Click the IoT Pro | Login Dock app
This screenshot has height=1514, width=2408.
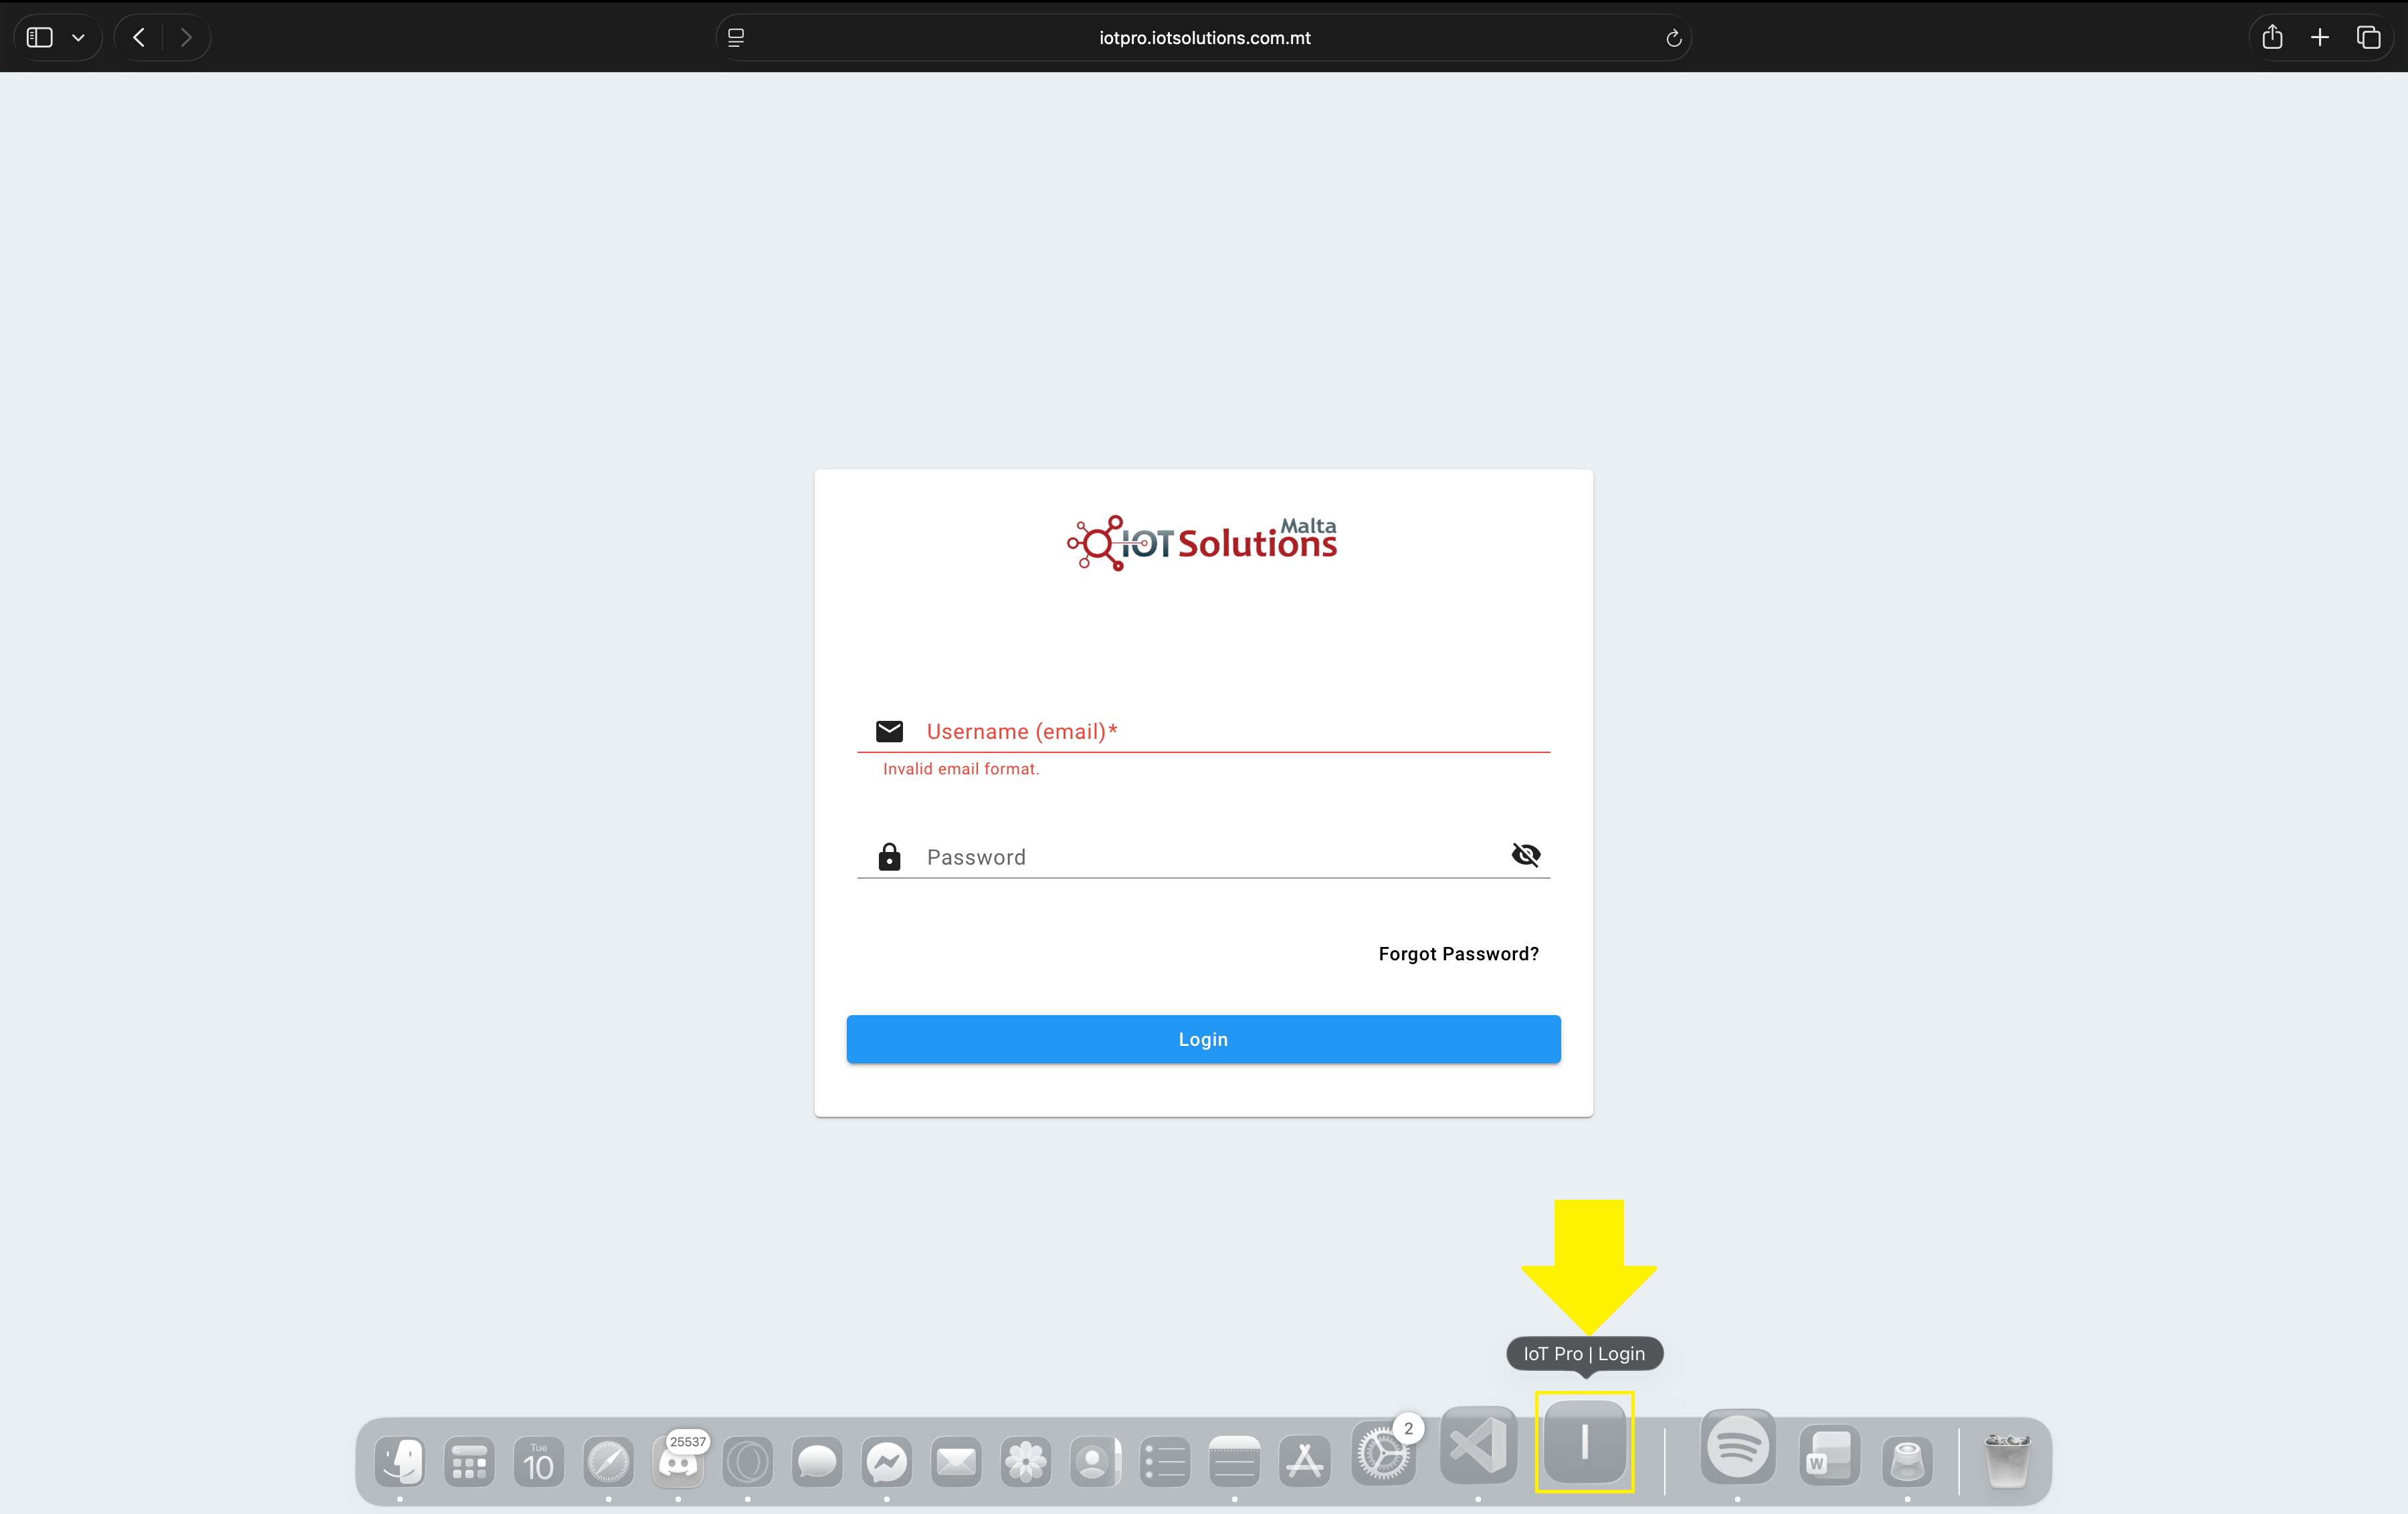[1585, 1442]
